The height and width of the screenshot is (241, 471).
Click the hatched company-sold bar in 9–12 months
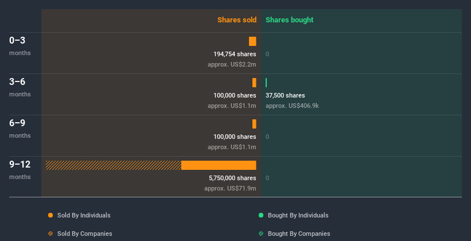(x=114, y=165)
